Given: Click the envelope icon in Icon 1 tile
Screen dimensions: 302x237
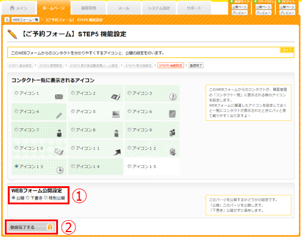Looking at the screenshot, I should [x=59, y=97].
